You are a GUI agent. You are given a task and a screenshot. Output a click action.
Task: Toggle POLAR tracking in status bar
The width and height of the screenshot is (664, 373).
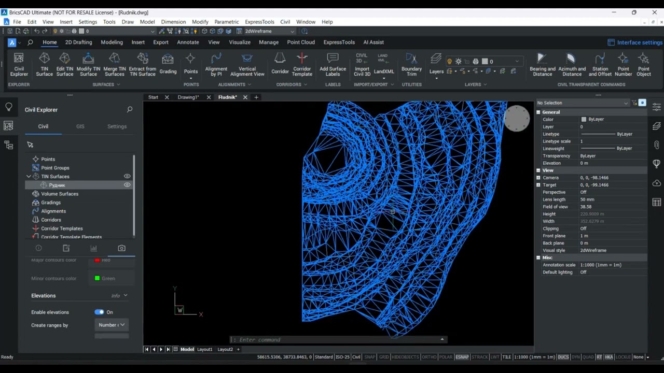tap(446, 357)
